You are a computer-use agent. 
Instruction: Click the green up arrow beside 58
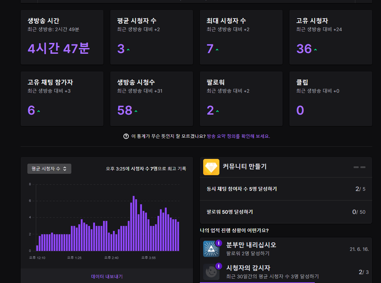point(136,111)
